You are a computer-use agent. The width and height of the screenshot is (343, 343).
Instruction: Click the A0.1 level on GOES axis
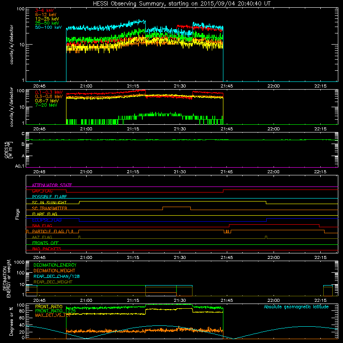(x=20, y=166)
